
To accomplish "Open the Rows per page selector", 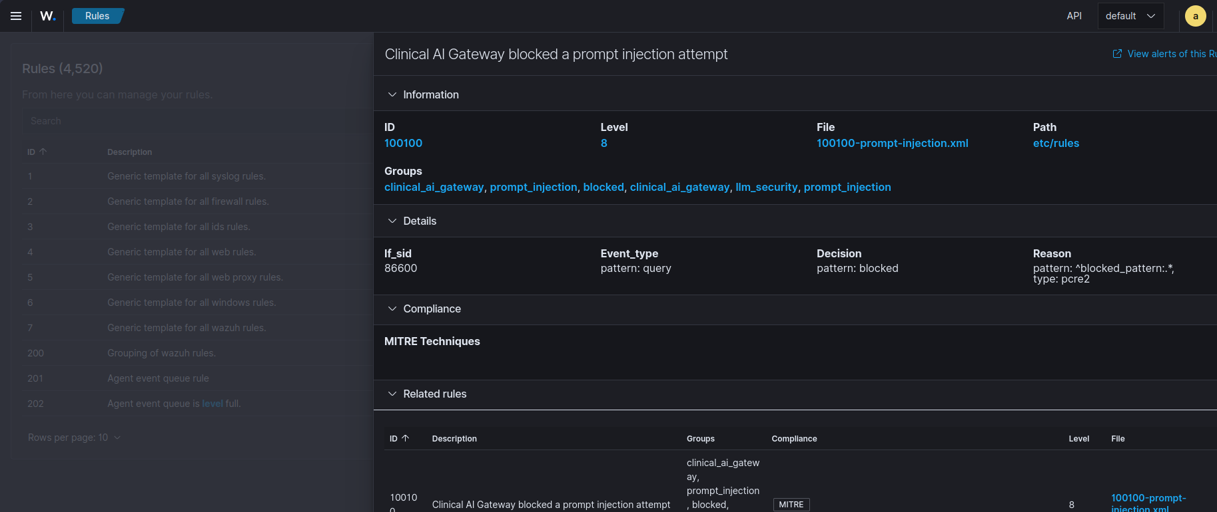I will 74,438.
